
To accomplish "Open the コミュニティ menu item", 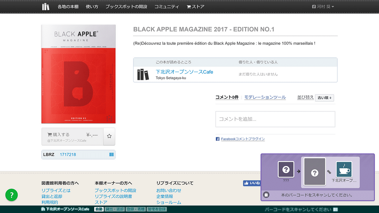I will tap(166, 6).
